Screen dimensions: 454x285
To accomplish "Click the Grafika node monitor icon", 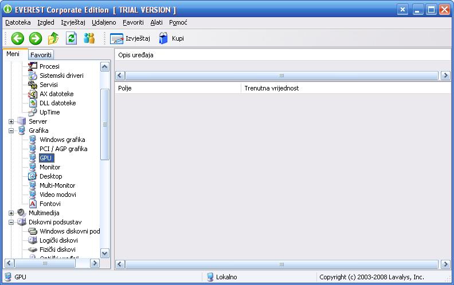I will point(22,130).
